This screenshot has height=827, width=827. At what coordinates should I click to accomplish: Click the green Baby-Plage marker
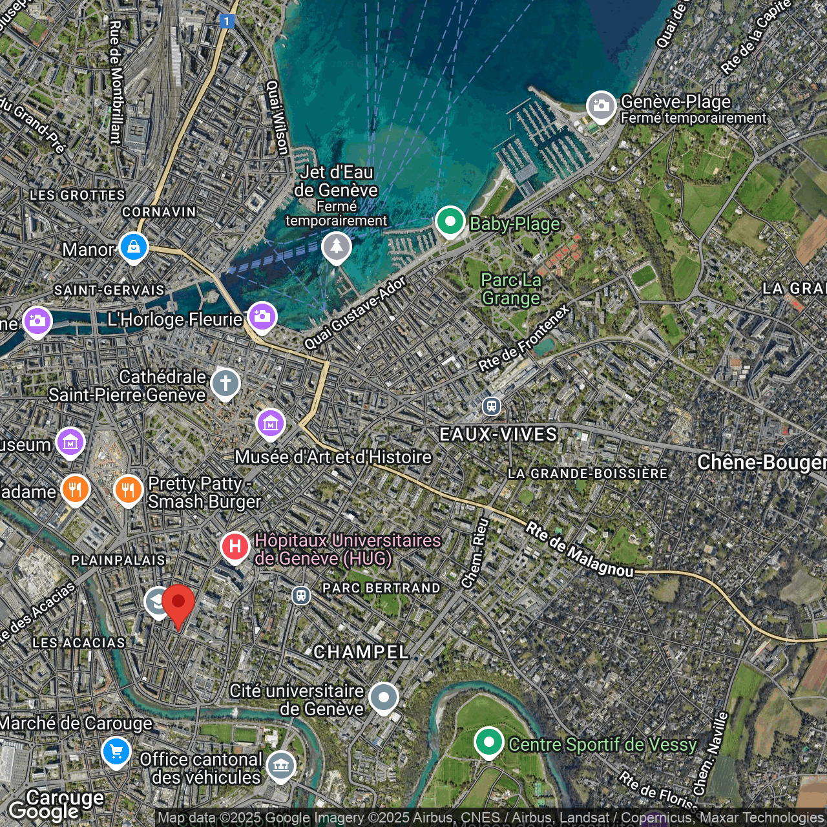click(x=450, y=222)
